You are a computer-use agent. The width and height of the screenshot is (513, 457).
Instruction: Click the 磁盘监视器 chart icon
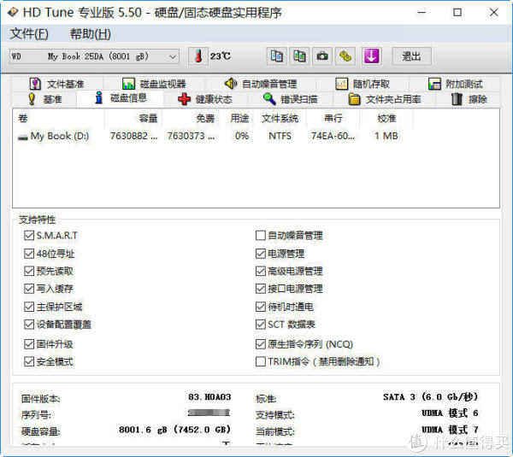pos(128,84)
